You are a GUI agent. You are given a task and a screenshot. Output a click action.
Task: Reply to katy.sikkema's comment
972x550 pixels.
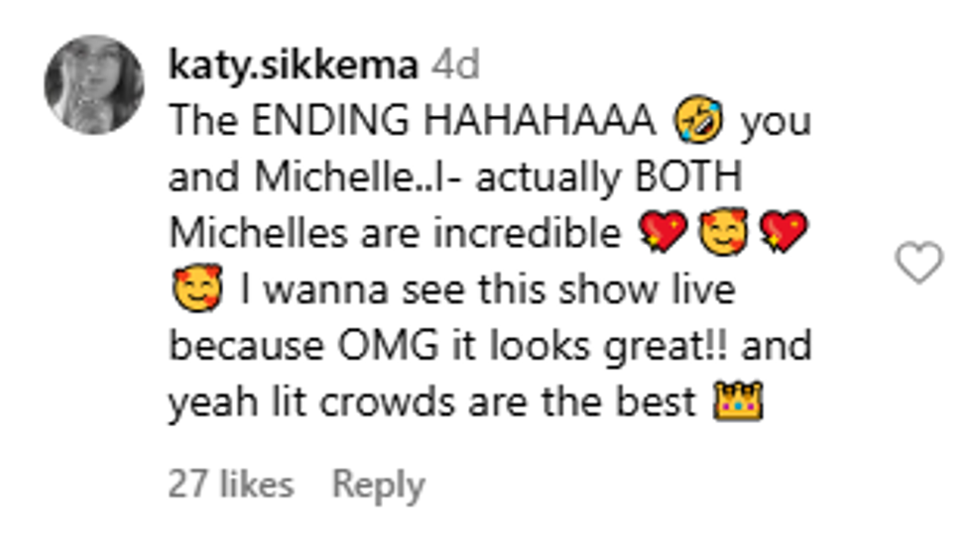(x=379, y=485)
